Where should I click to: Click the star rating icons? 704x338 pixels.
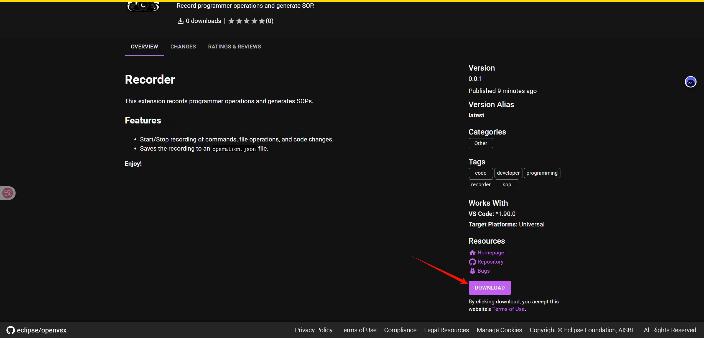(x=246, y=21)
